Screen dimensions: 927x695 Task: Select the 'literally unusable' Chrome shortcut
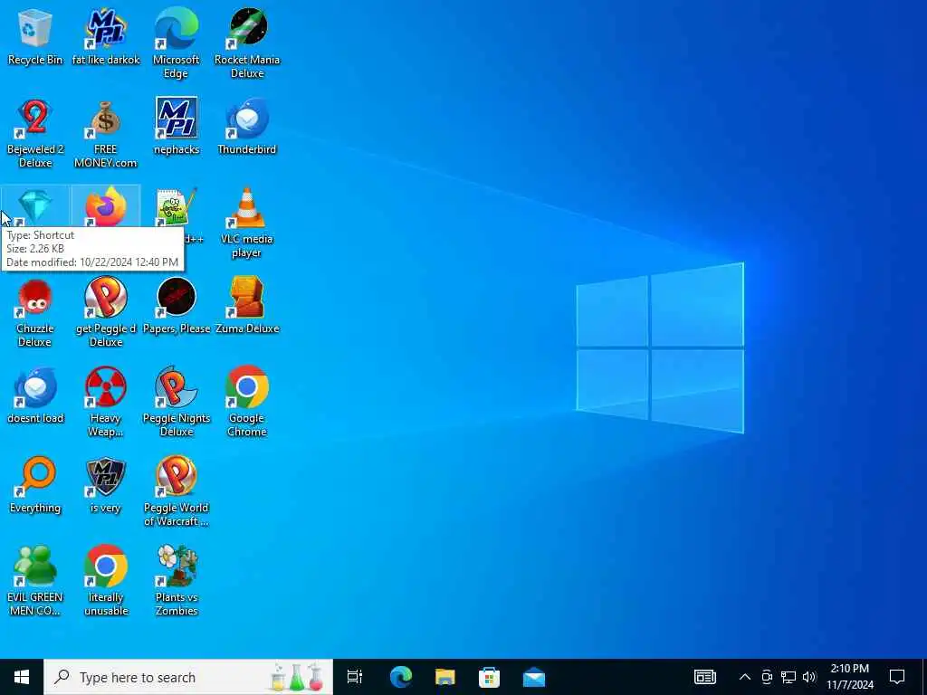click(106, 581)
